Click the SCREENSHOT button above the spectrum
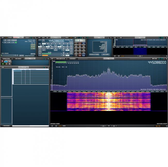Screen dimensions: 168x167 (73, 59)
